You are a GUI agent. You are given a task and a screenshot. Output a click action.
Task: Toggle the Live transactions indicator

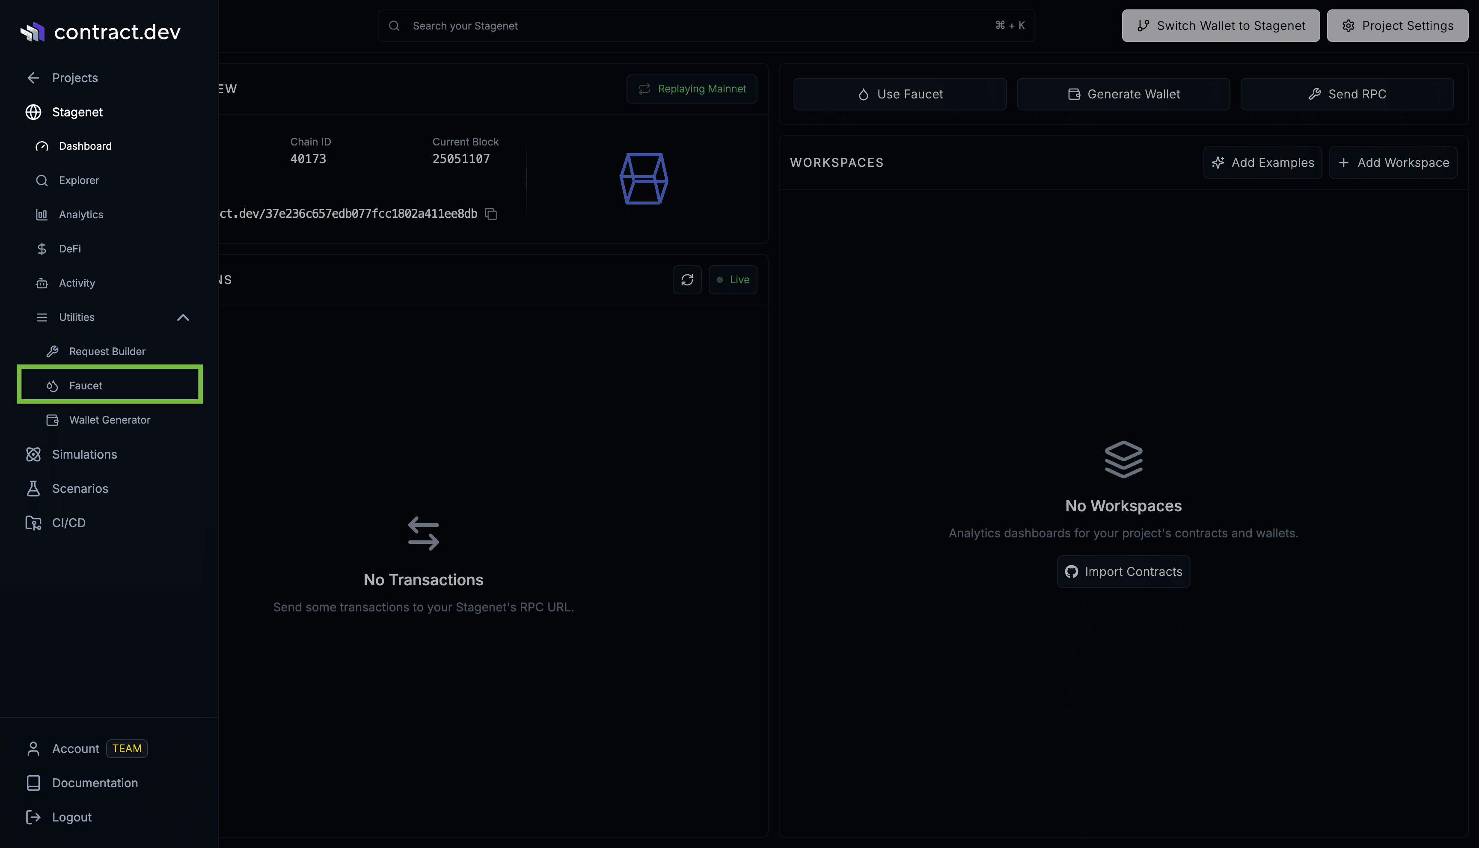tap(732, 279)
